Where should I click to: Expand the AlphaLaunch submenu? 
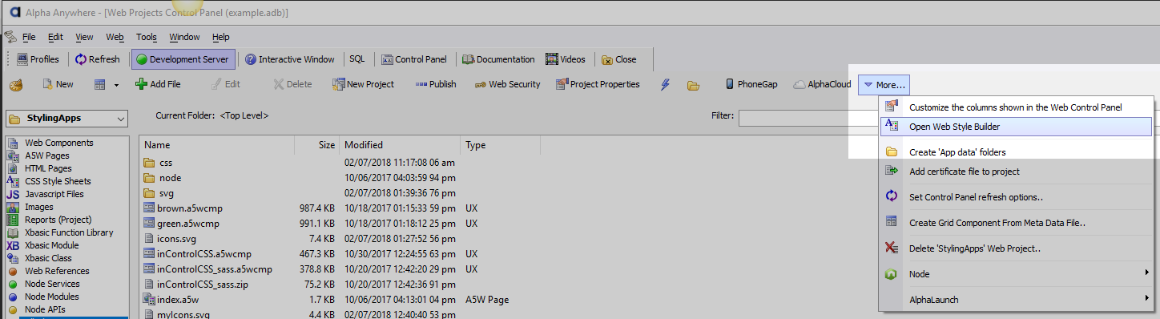pyautogui.click(x=1016, y=299)
